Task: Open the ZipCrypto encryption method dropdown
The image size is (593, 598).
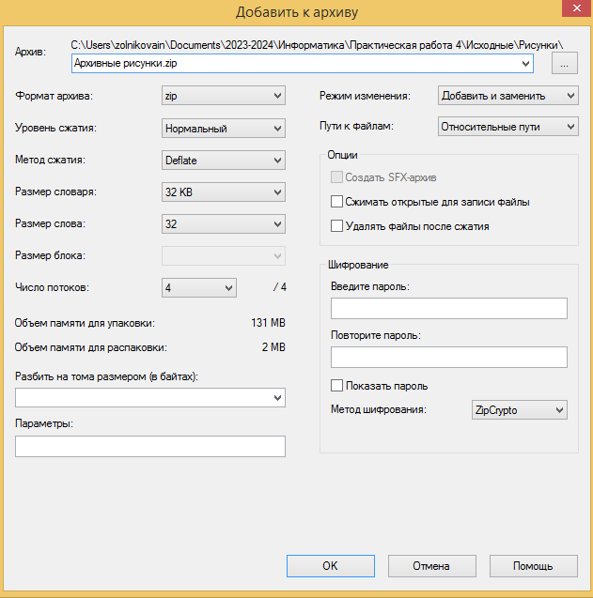Action: coord(520,410)
